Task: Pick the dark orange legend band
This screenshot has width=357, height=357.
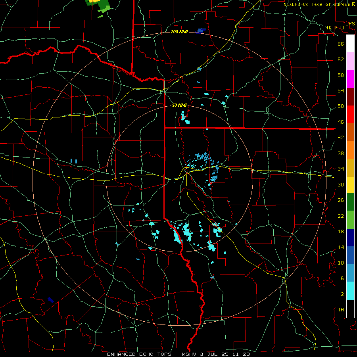Action: click(350, 132)
